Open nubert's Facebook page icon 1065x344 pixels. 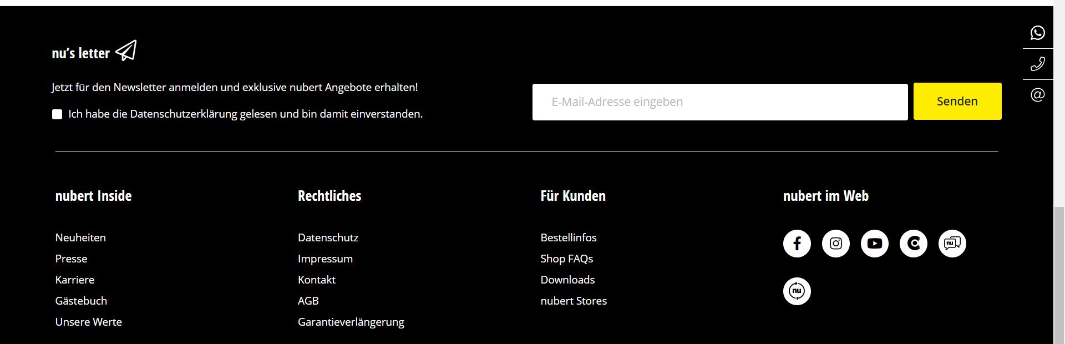click(797, 244)
